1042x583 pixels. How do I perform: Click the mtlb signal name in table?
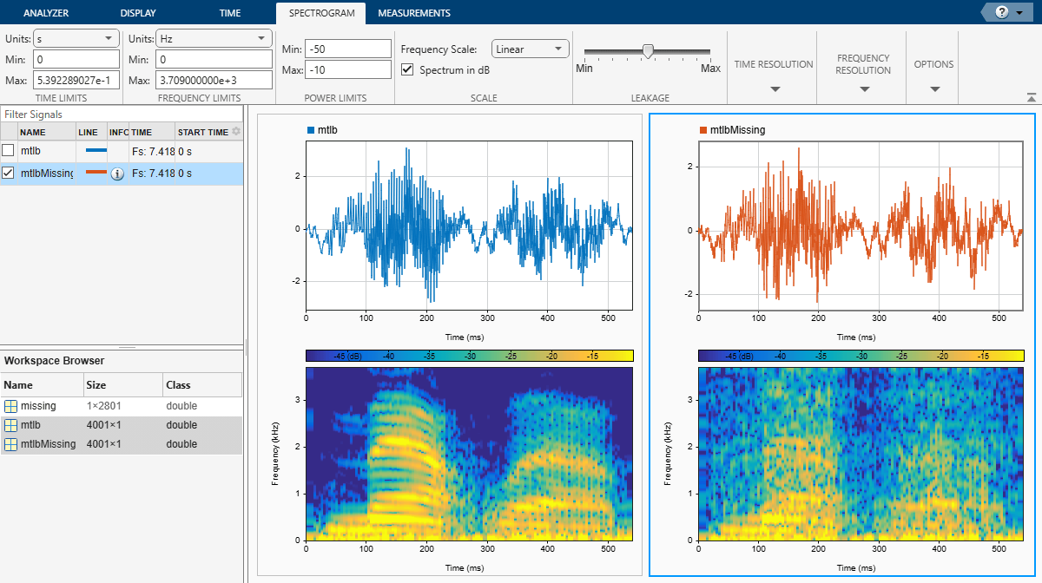[30, 151]
